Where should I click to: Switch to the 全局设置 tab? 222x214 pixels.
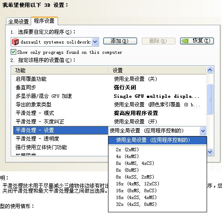click(19, 22)
